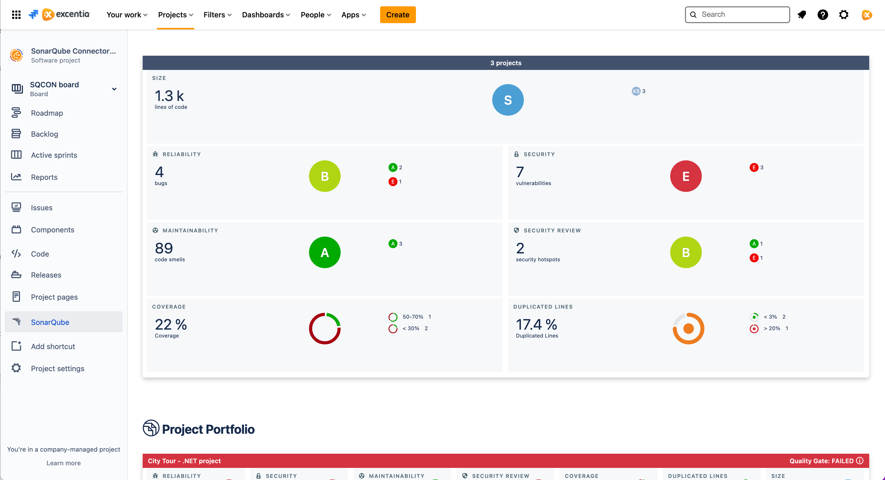
Task: Click the Roadmap sidebar icon
Action: (16, 113)
